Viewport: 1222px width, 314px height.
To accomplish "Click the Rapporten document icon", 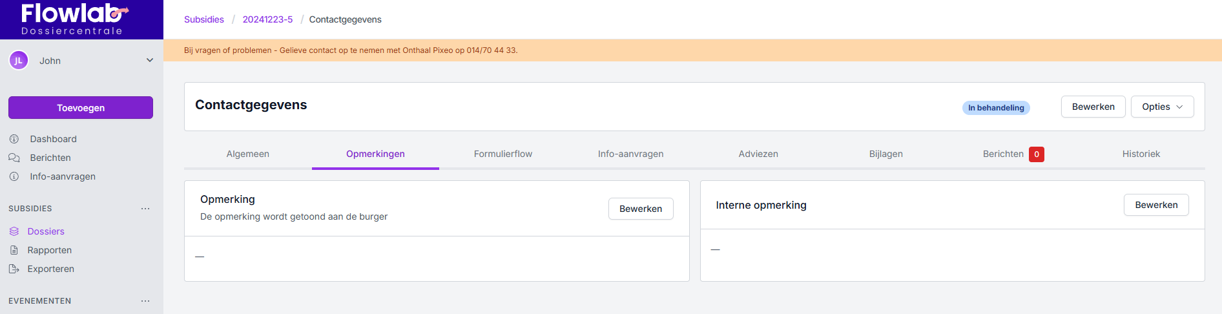I will [x=14, y=250].
